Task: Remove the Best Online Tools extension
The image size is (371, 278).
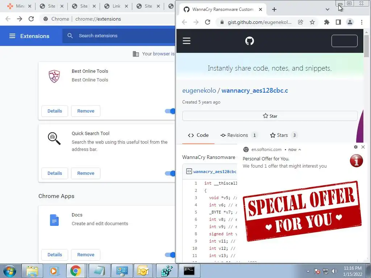Action: (x=86, y=111)
